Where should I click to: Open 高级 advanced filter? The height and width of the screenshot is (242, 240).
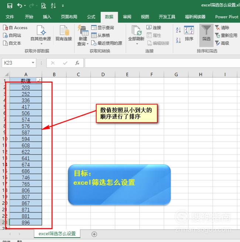tap(222, 43)
